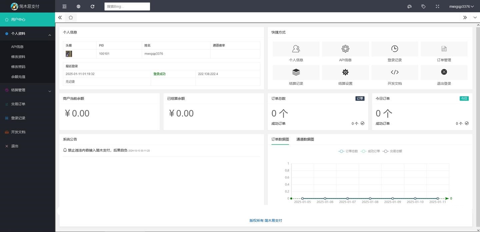Toggle the 交易总额 series in chart legend
480x232 pixels.
392,151
